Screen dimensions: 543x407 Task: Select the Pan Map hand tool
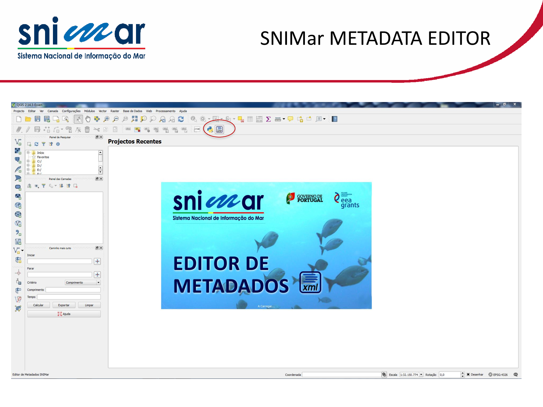pos(88,119)
